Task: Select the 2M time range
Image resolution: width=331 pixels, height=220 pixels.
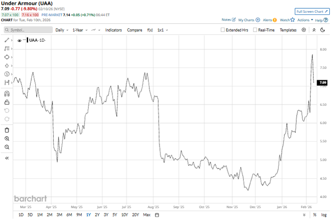Action: (49, 215)
